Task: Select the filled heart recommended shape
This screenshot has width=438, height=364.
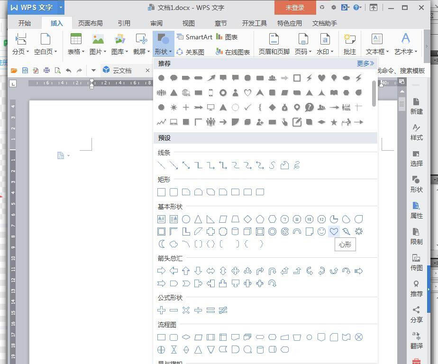Action: coord(321,78)
